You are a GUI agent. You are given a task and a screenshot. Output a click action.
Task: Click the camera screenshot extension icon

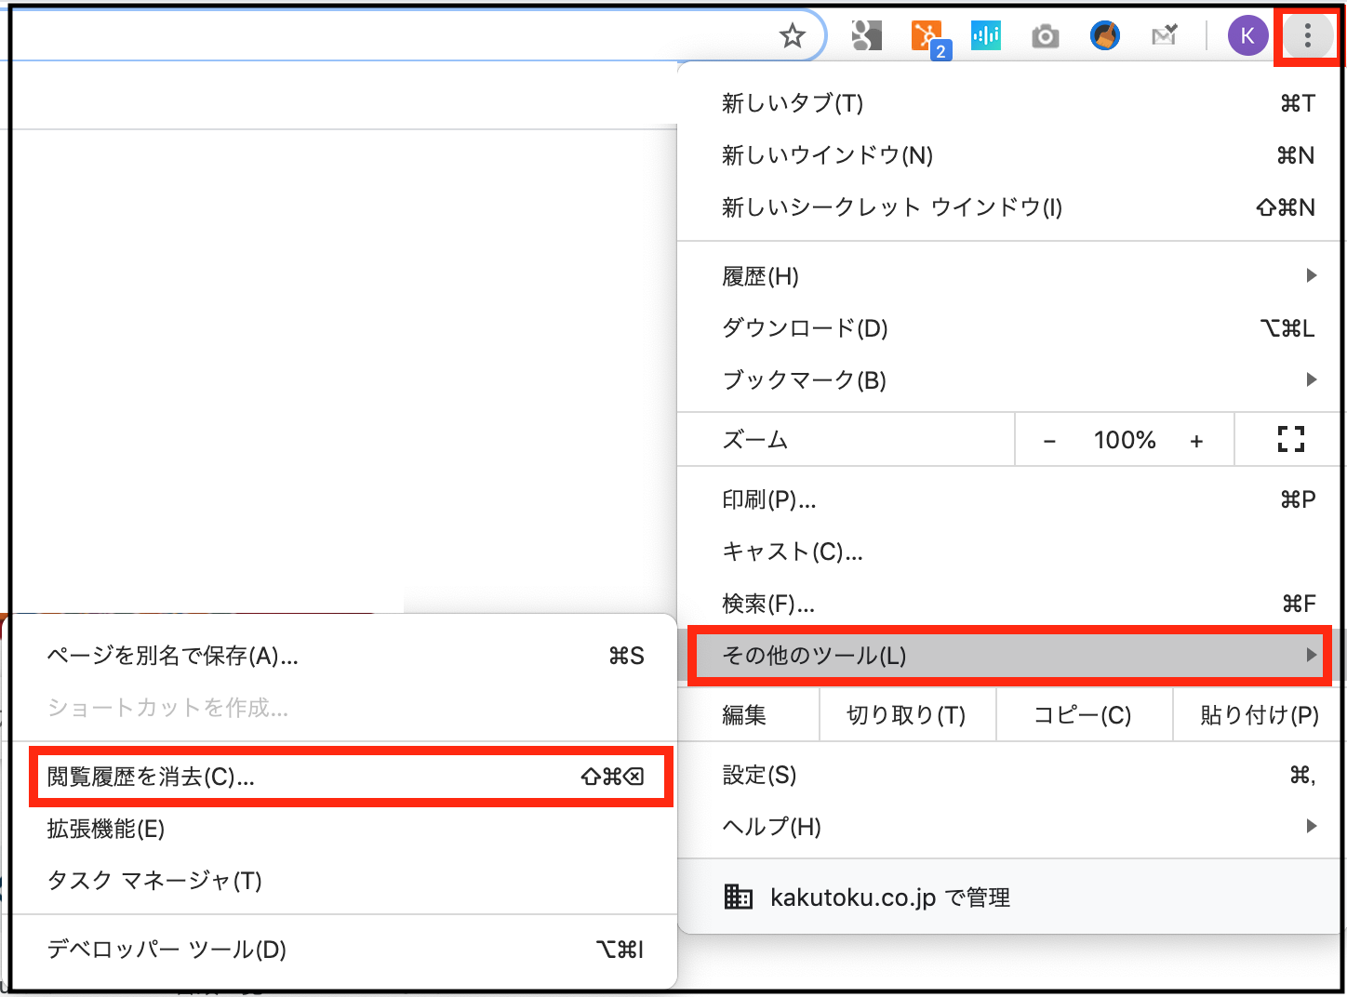point(1046,37)
